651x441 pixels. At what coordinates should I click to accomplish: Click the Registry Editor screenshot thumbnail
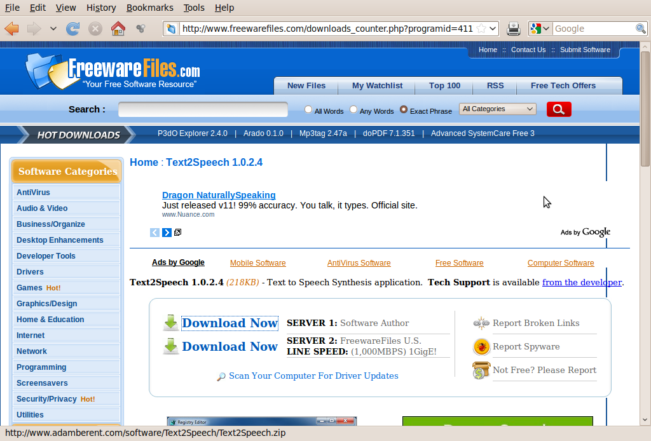261,421
